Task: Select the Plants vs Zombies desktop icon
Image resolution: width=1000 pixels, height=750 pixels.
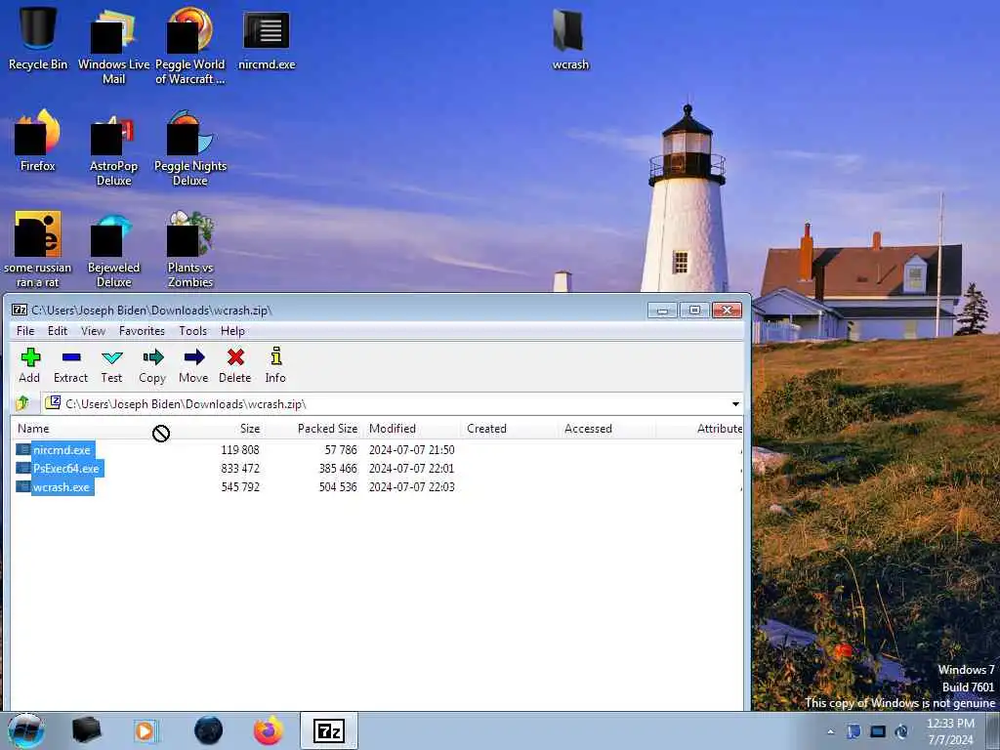Action: 190,250
